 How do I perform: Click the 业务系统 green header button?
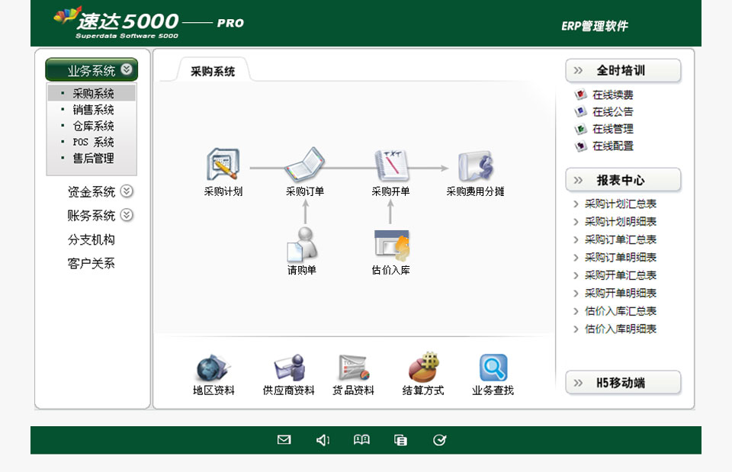(91, 69)
